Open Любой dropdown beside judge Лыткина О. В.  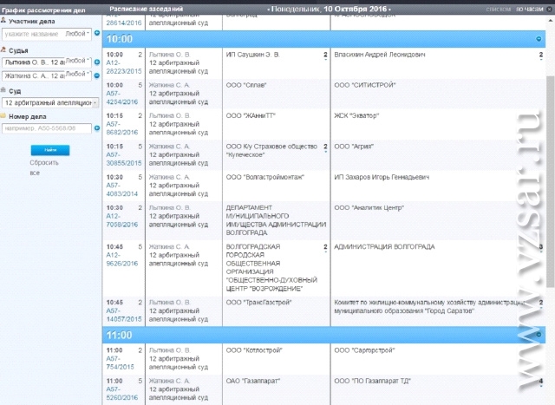77,62
